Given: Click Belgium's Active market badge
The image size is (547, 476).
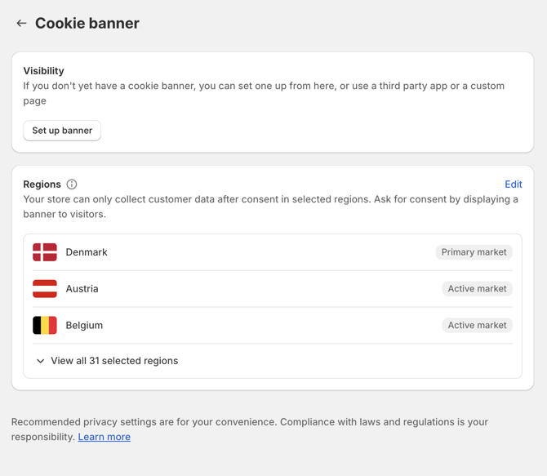Looking at the screenshot, I should point(477,325).
